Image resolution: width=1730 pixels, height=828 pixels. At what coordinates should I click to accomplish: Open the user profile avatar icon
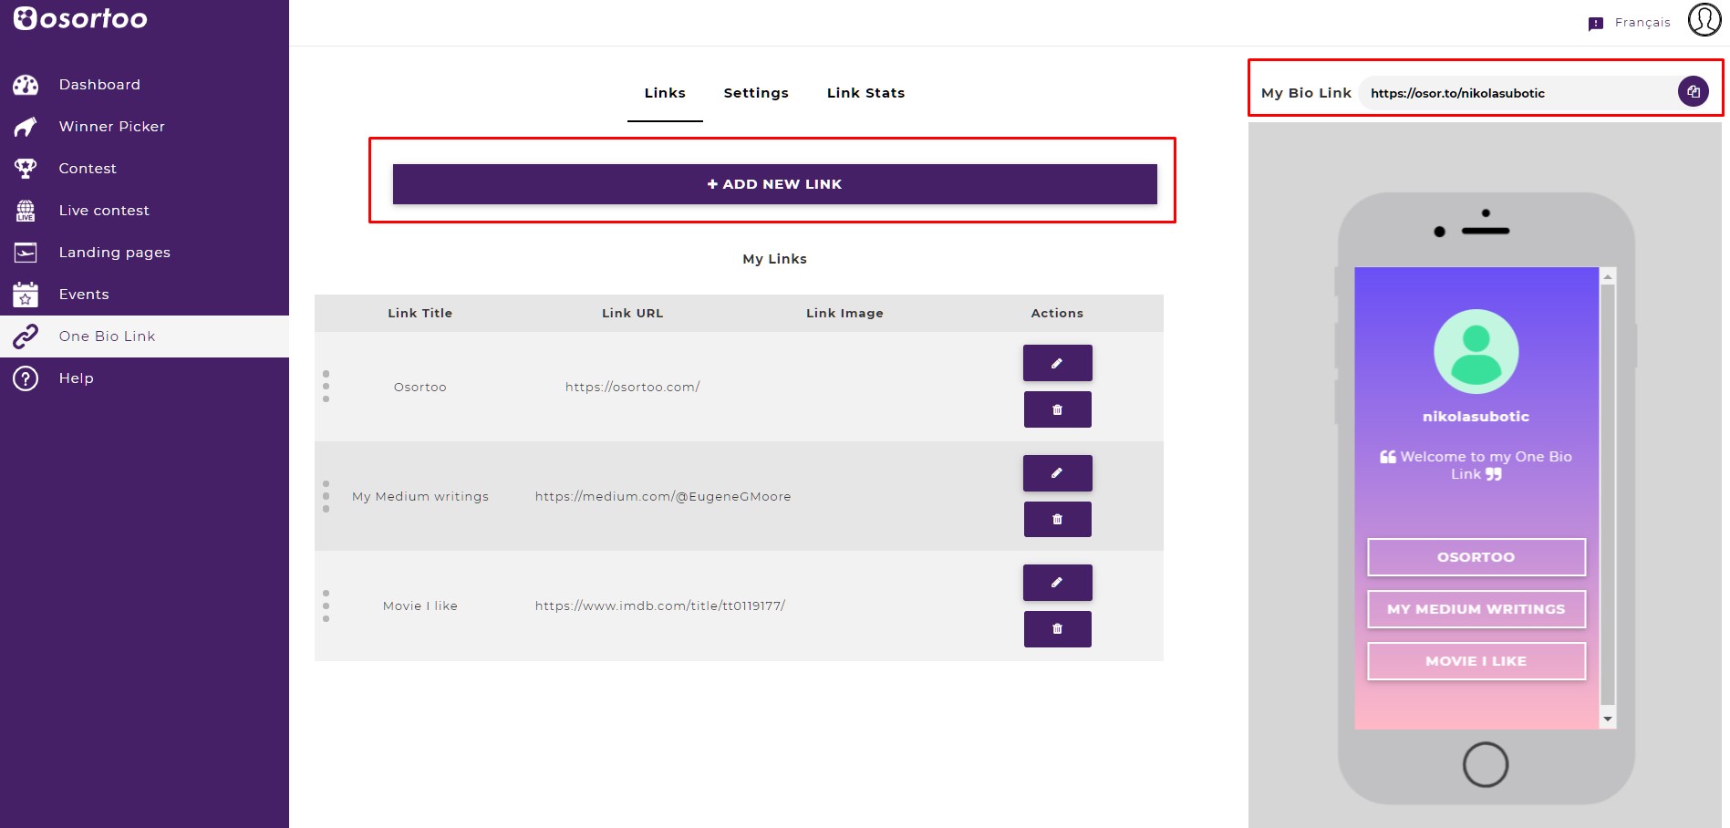pyautogui.click(x=1704, y=19)
